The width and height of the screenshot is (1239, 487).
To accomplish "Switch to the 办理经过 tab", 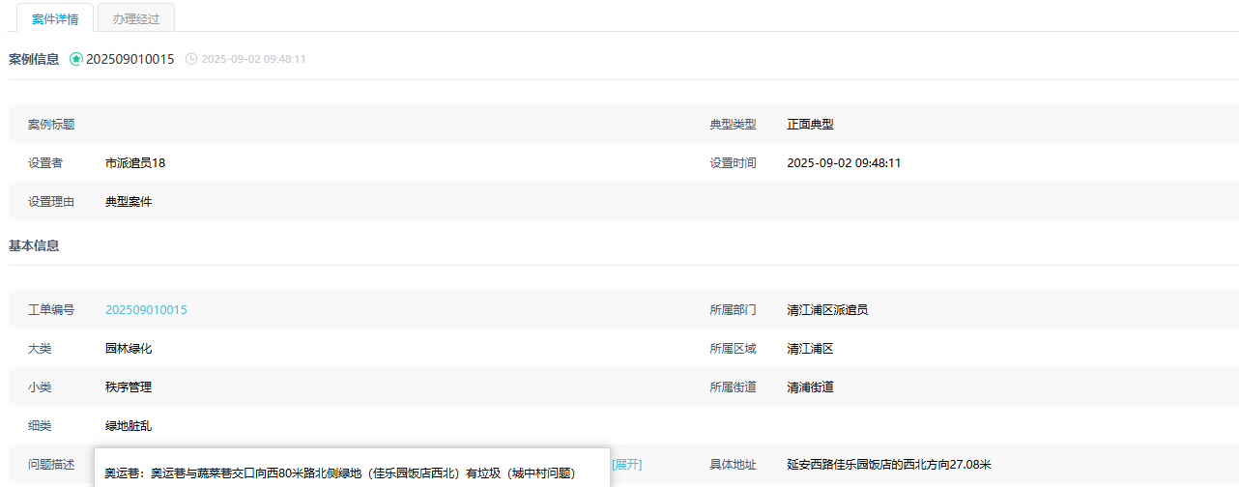I will 136,18.
